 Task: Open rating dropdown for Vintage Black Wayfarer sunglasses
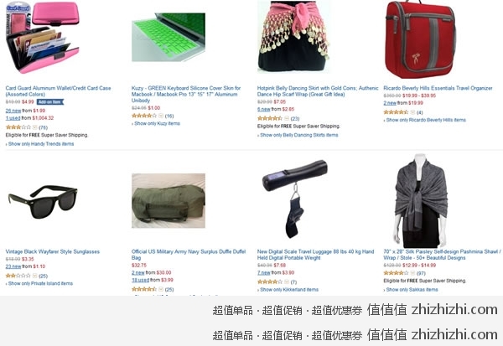[35, 276]
